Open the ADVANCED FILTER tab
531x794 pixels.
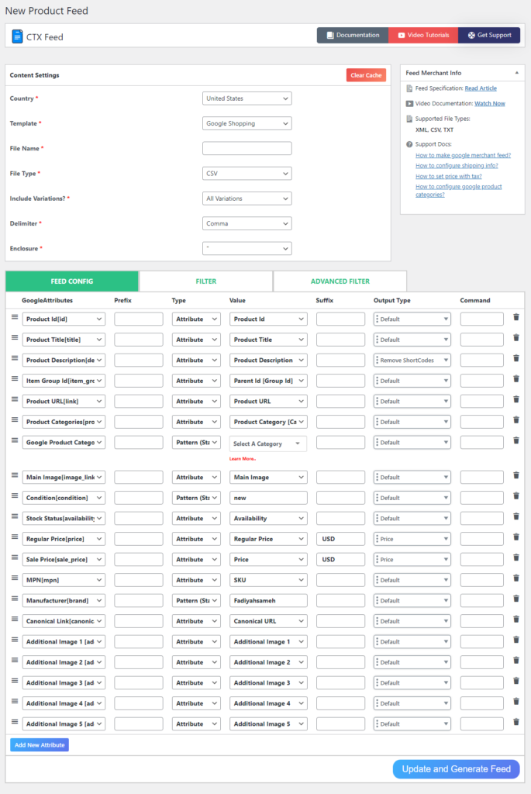pyautogui.click(x=340, y=281)
